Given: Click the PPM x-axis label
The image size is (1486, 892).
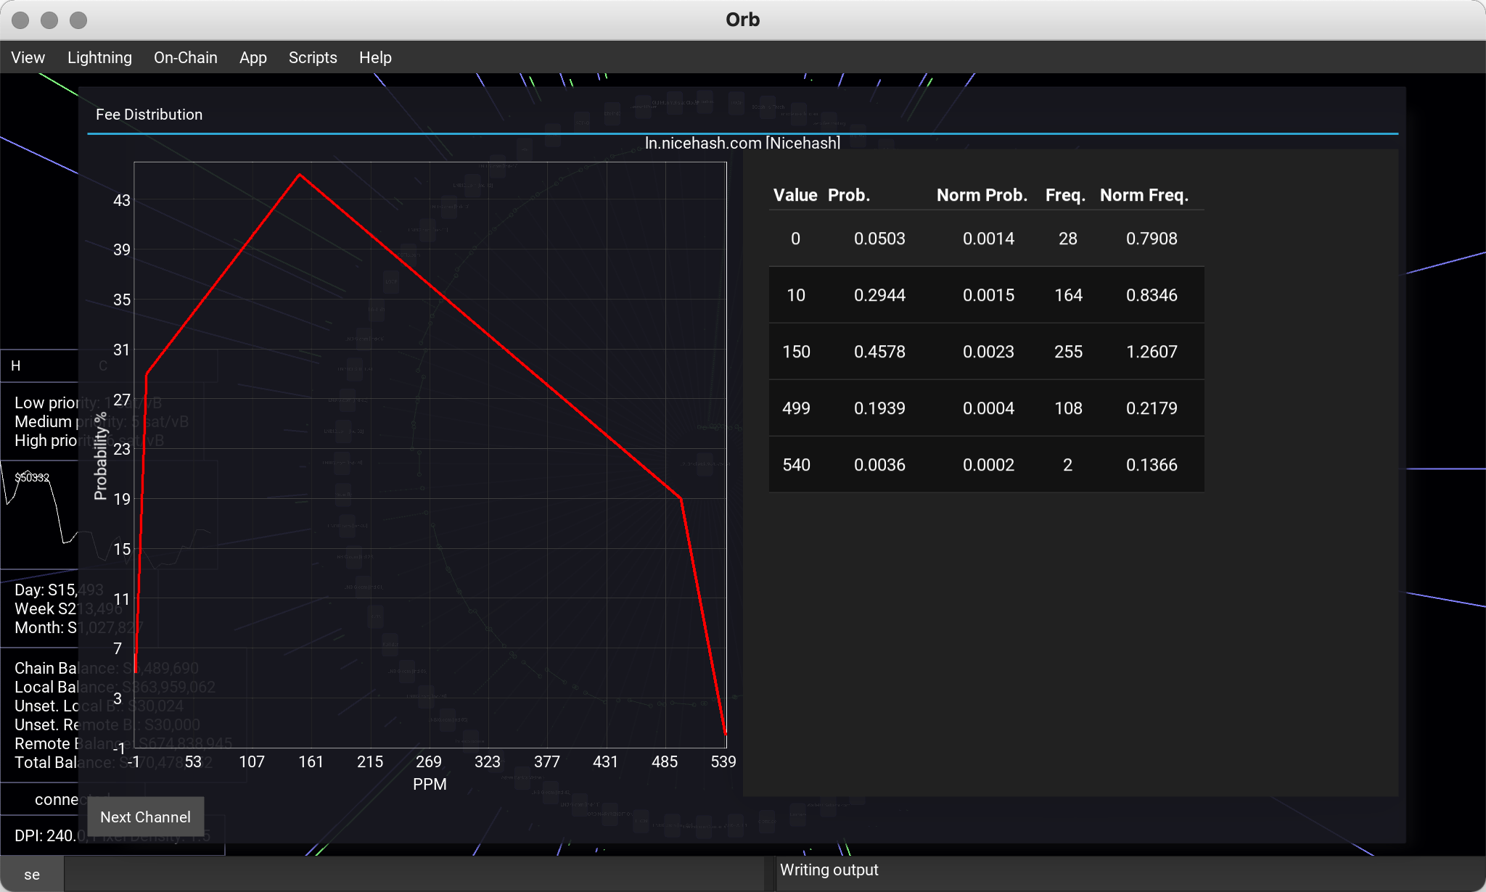Looking at the screenshot, I should point(430,784).
